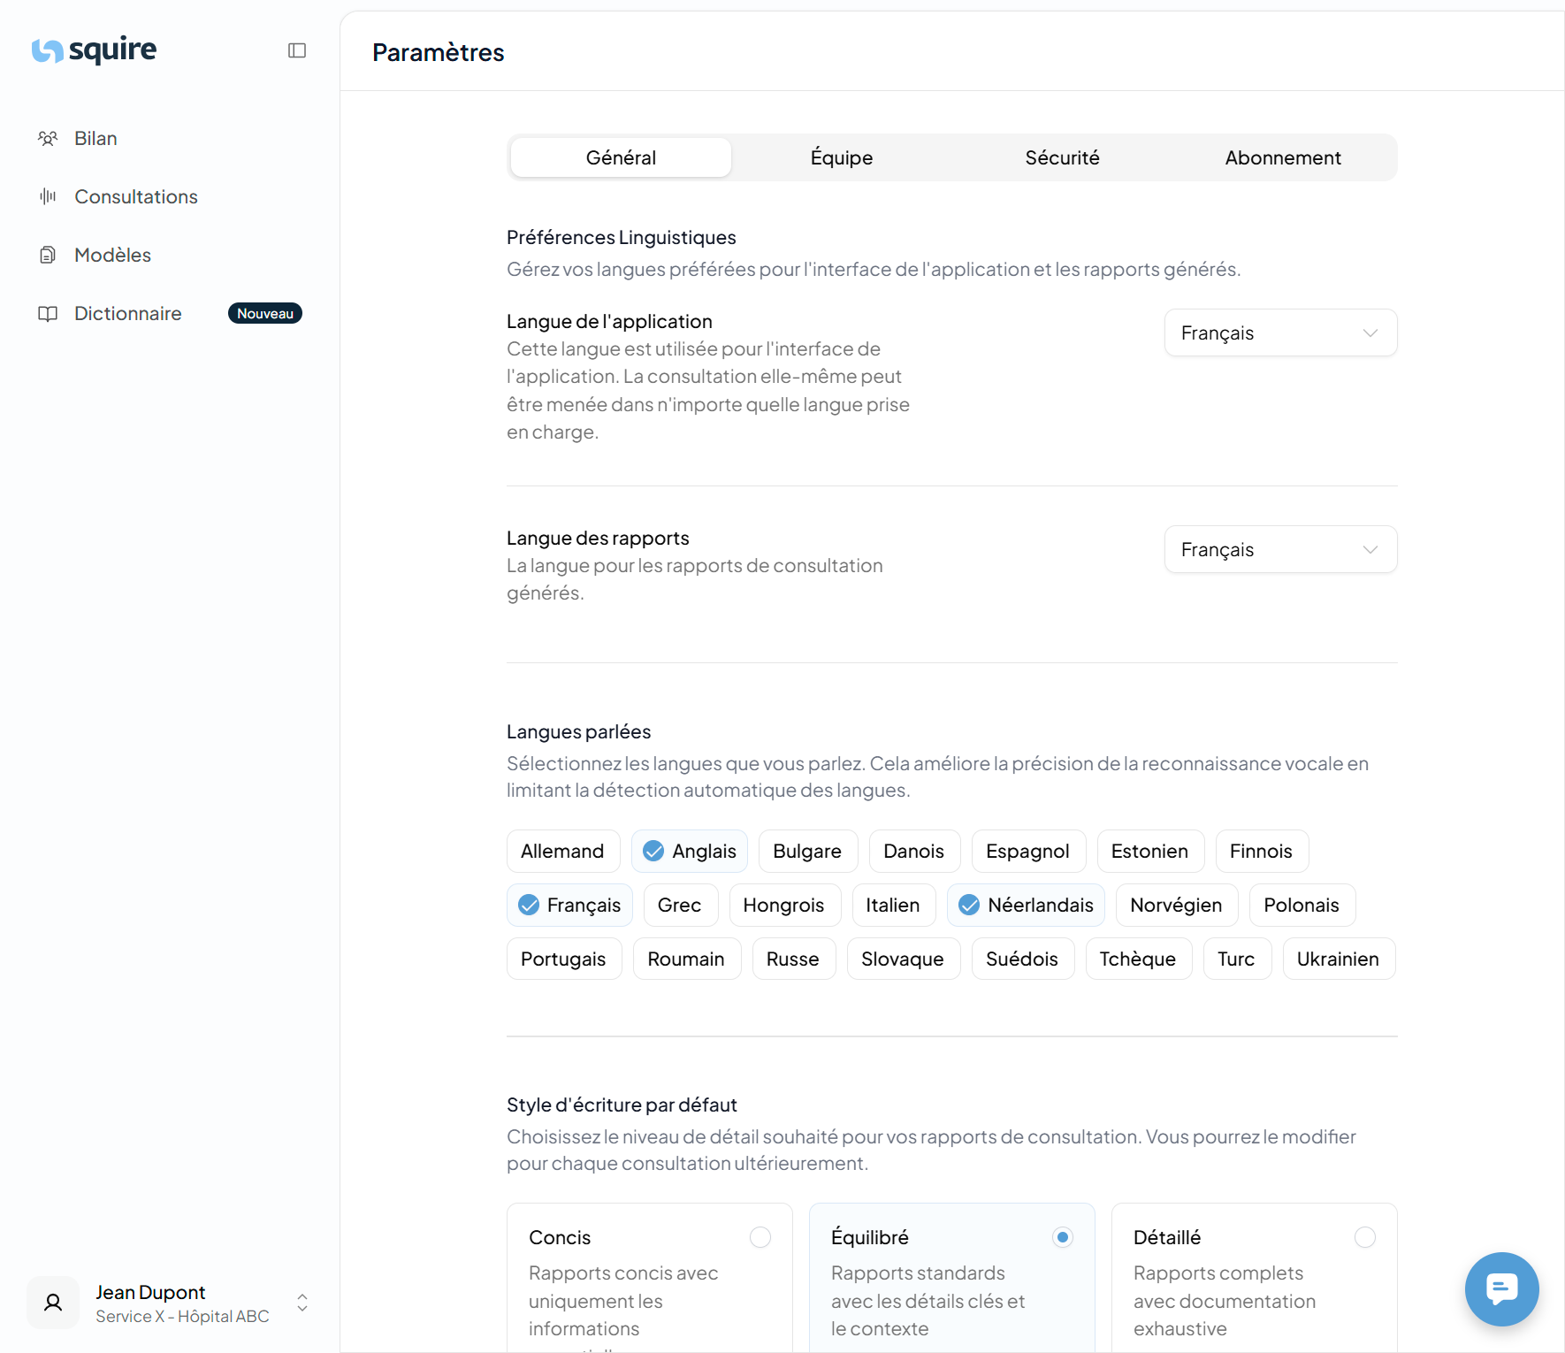Click the Nouveau badge next to Dictionnaire
This screenshot has height=1353, width=1565.
click(264, 313)
